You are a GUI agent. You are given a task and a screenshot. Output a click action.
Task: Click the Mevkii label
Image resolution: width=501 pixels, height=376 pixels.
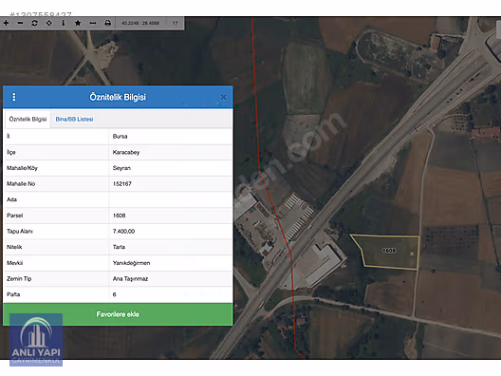(x=14, y=263)
